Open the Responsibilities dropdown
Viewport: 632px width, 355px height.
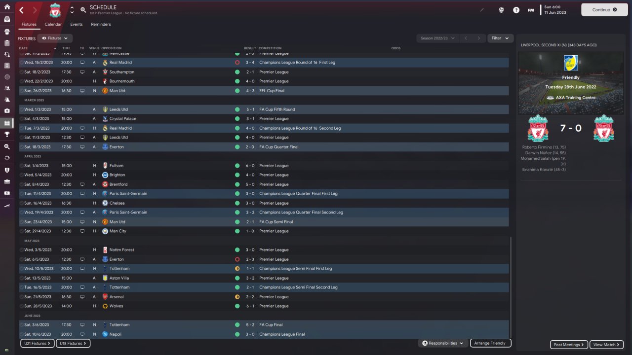443,343
